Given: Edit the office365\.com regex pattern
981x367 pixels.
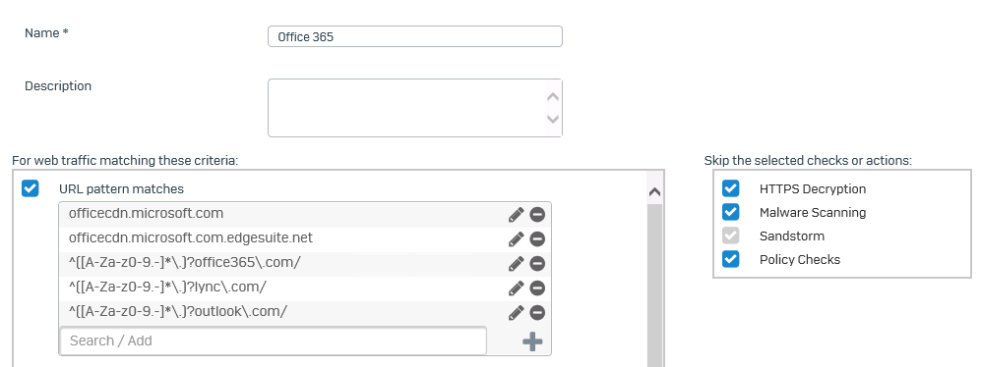Looking at the screenshot, I should [516, 263].
